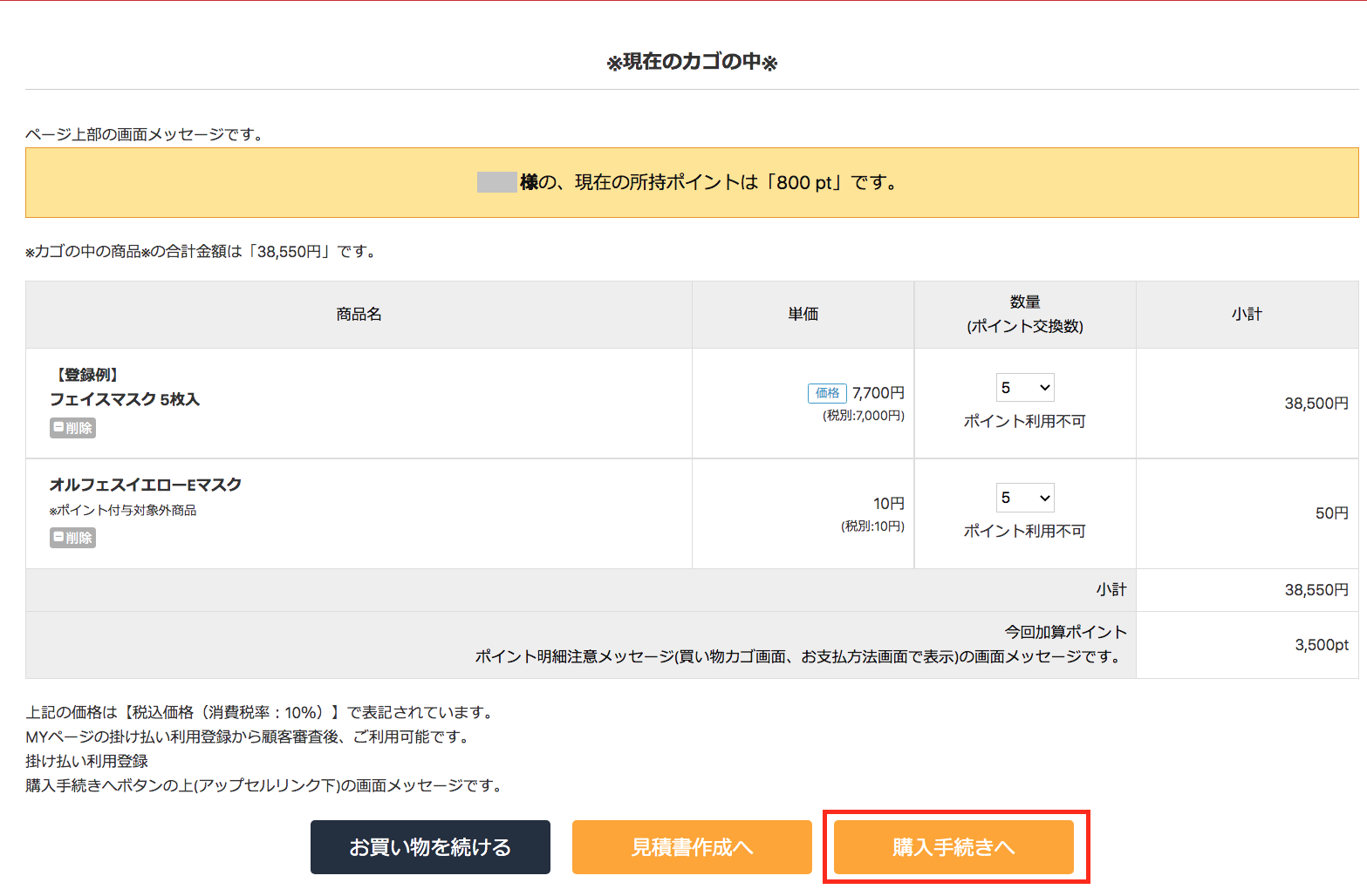Click the yellow 800 pt points banner
The width and height of the screenshot is (1367, 896).
pyautogui.click(x=691, y=182)
